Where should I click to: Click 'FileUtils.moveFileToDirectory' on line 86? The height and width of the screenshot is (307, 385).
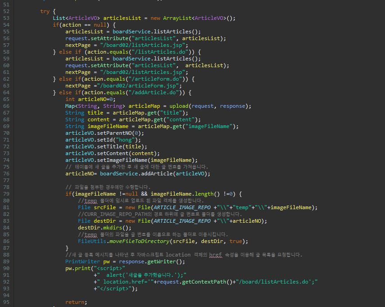pos(124,241)
